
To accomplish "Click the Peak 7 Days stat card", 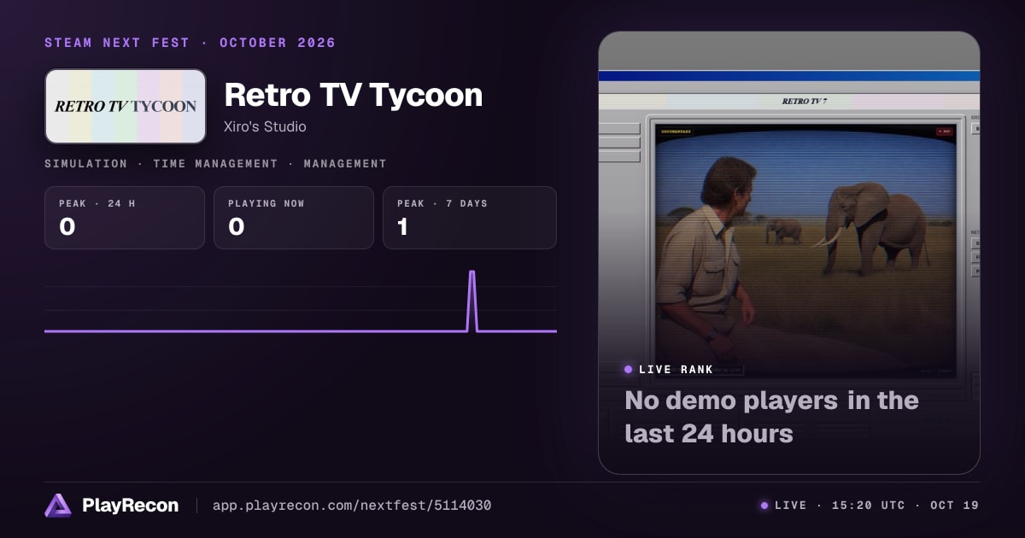I will 470,218.
